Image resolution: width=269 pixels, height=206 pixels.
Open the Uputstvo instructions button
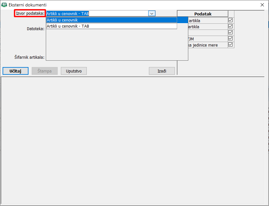pos(74,71)
